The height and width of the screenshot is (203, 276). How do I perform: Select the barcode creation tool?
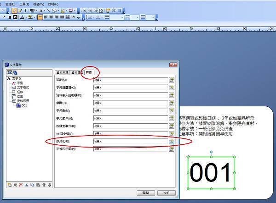(32, 11)
